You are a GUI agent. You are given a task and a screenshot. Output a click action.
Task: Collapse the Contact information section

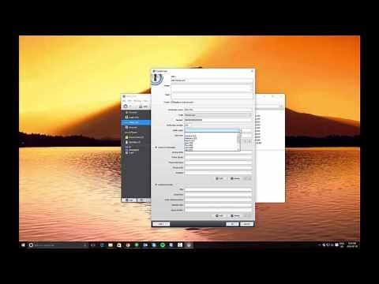click(156, 148)
